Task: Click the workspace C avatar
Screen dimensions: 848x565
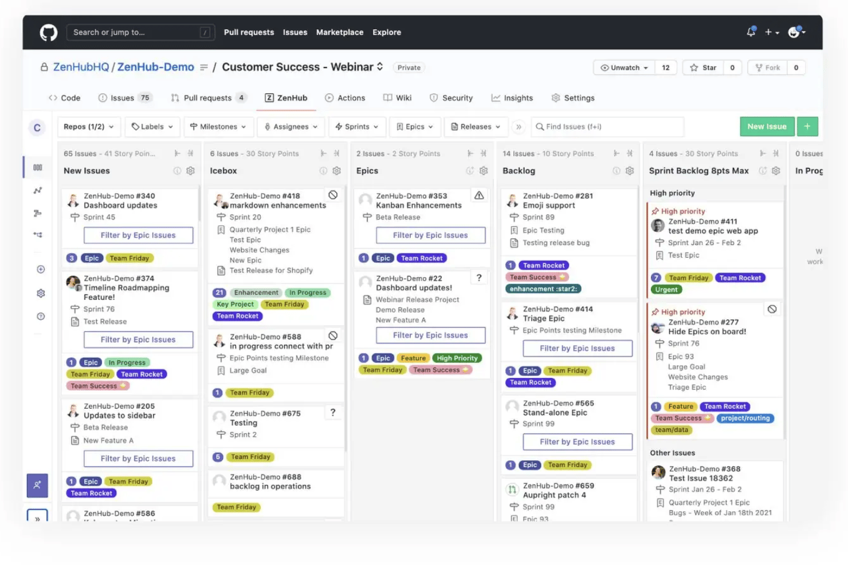Action: click(x=37, y=128)
